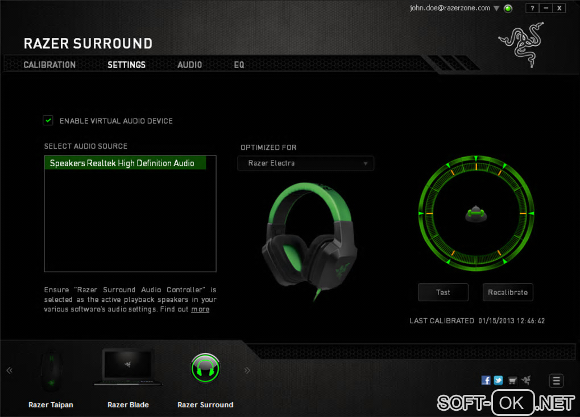Click the Razer logo at top right
This screenshot has height=417, width=580.
[521, 45]
